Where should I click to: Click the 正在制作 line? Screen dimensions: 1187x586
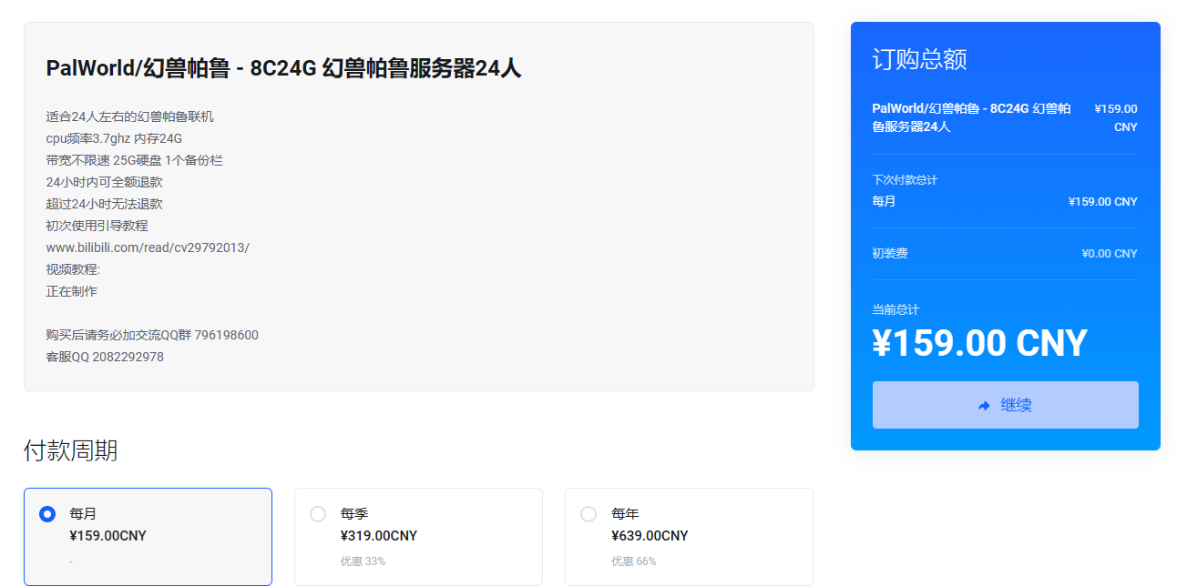(71, 291)
